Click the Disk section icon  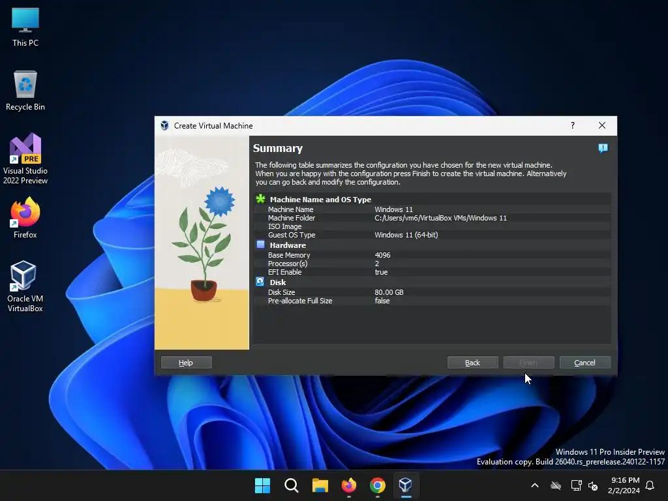coord(260,282)
